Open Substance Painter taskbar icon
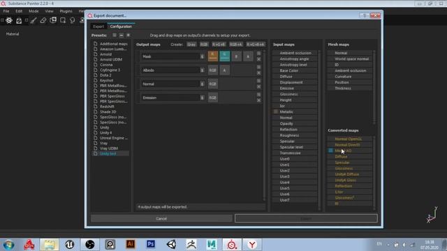The height and width of the screenshot is (251, 447). tap(232, 245)
